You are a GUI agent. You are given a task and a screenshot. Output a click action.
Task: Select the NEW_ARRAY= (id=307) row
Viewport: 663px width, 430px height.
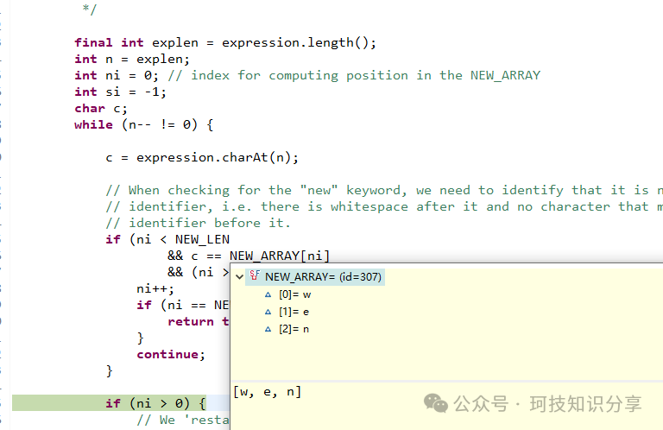(315, 277)
